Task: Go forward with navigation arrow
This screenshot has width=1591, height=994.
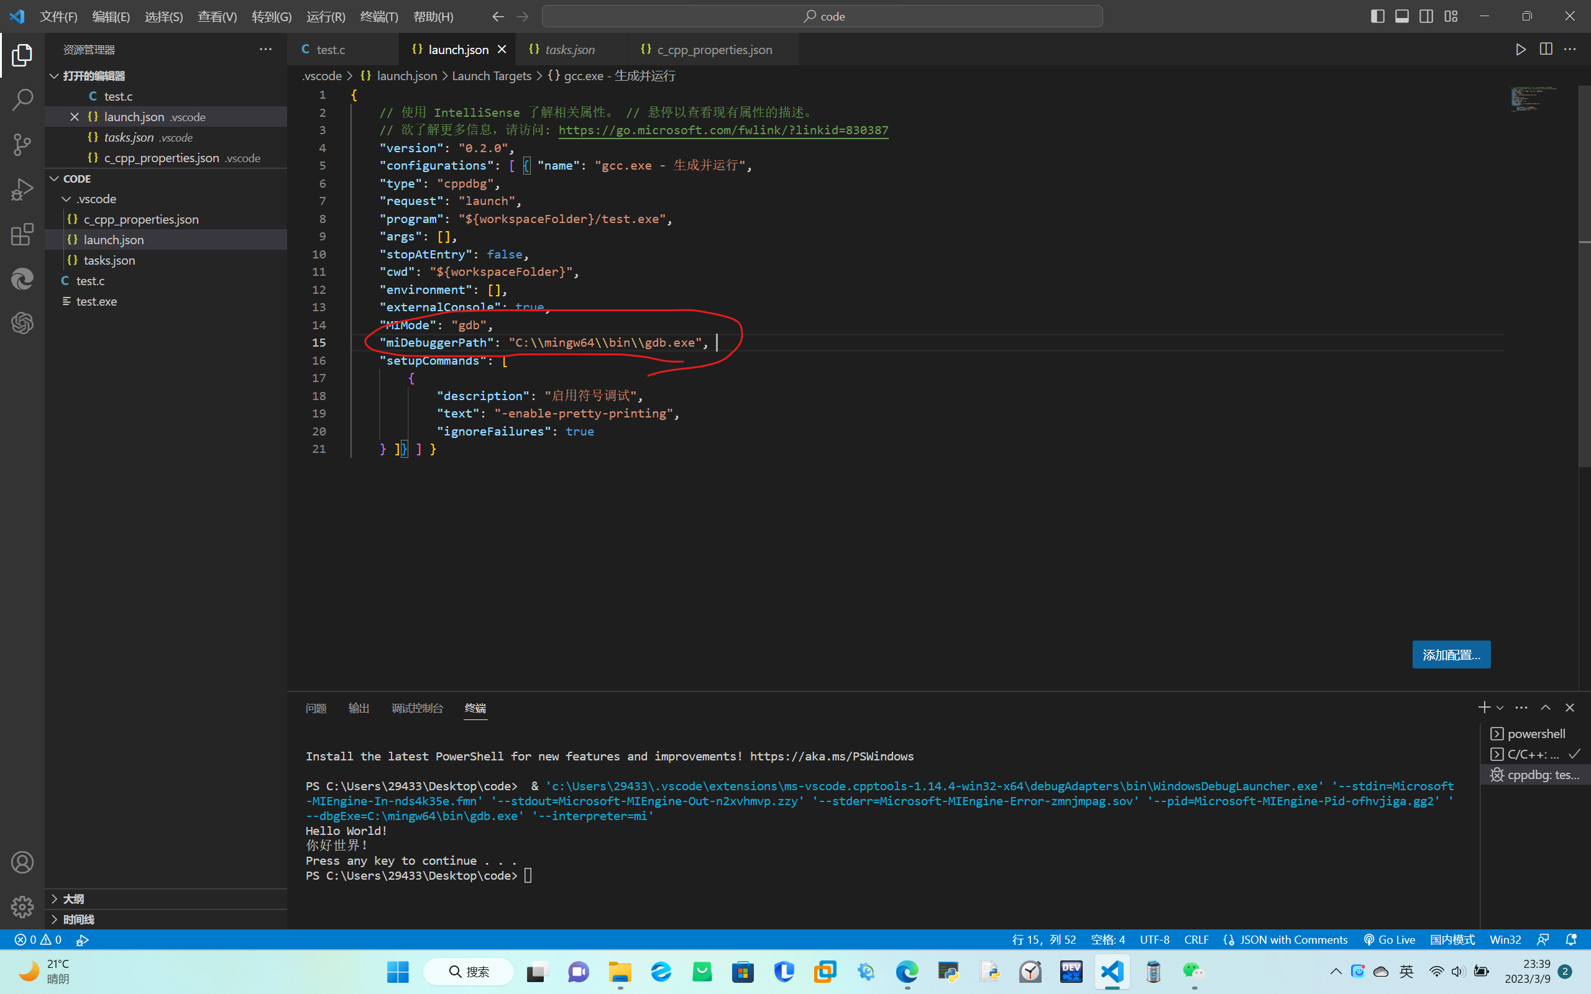Action: (x=523, y=16)
